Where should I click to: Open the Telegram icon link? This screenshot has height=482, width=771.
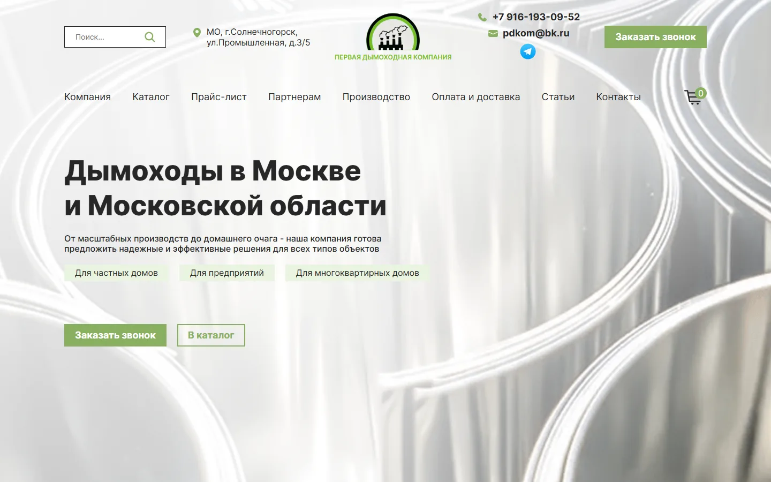tap(528, 51)
